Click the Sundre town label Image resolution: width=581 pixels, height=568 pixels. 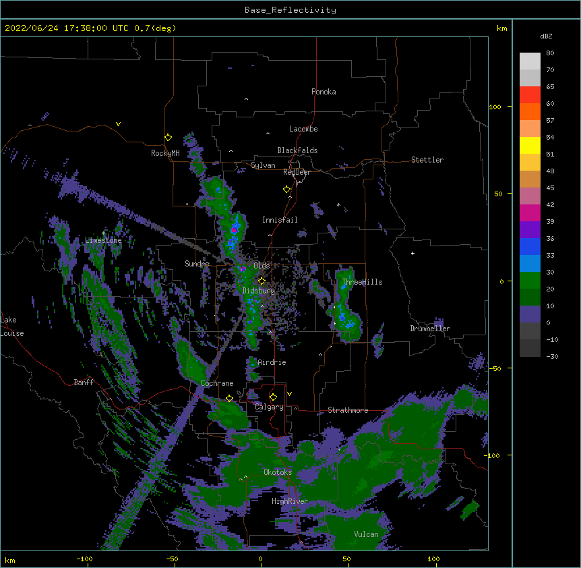coord(197,264)
